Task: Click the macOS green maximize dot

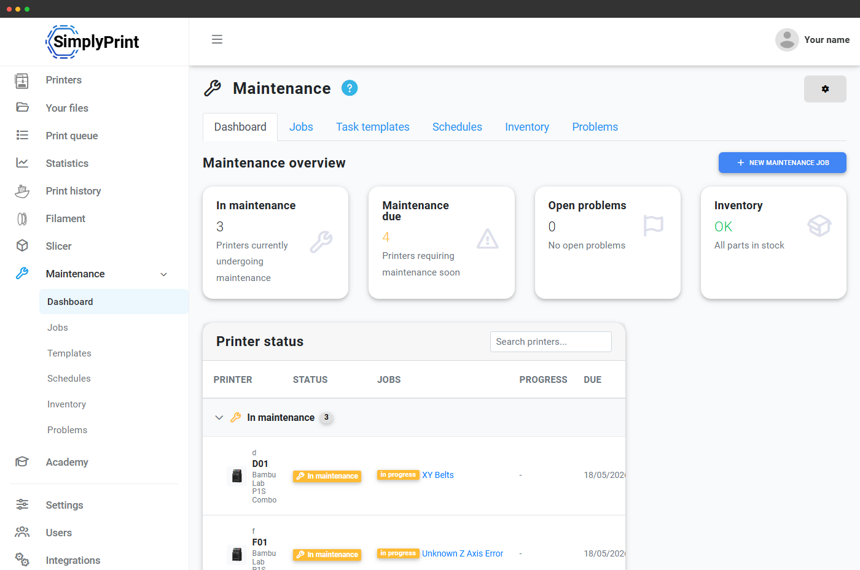Action: (27, 9)
